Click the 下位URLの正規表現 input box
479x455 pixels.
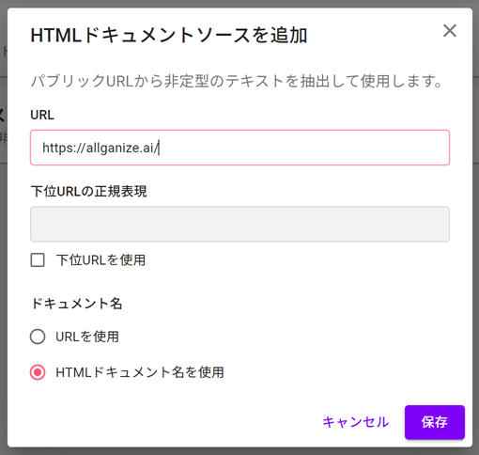click(x=239, y=224)
